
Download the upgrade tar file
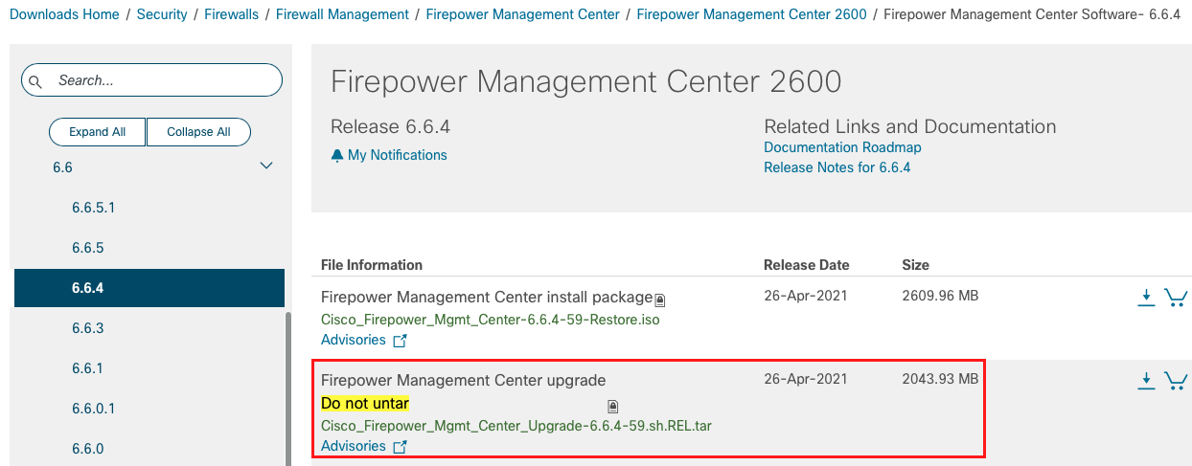1146,382
